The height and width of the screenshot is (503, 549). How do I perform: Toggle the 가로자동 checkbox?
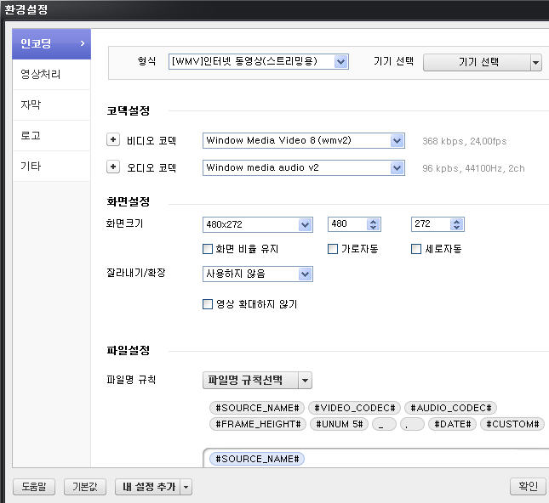pos(333,249)
